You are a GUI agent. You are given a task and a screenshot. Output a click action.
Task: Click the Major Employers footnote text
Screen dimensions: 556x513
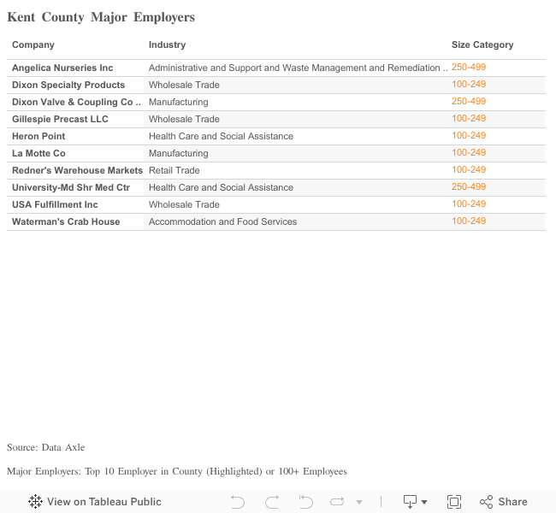point(177,471)
